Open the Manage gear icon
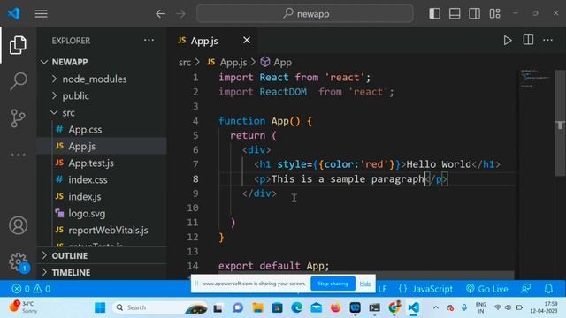Image resolution: width=566 pixels, height=318 pixels. pos(18,262)
